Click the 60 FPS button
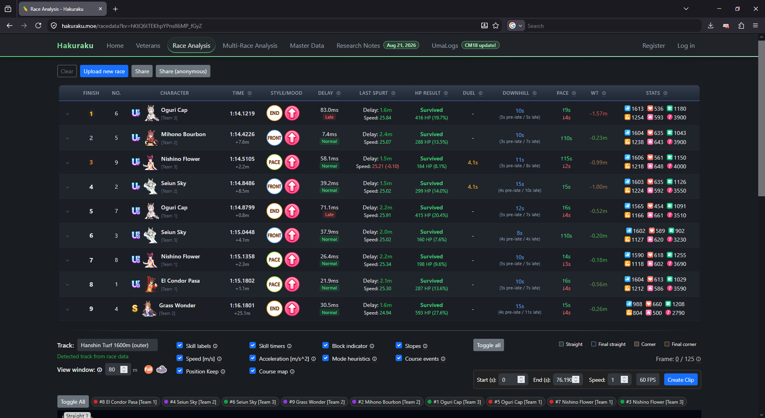The width and height of the screenshot is (765, 418). tap(647, 380)
